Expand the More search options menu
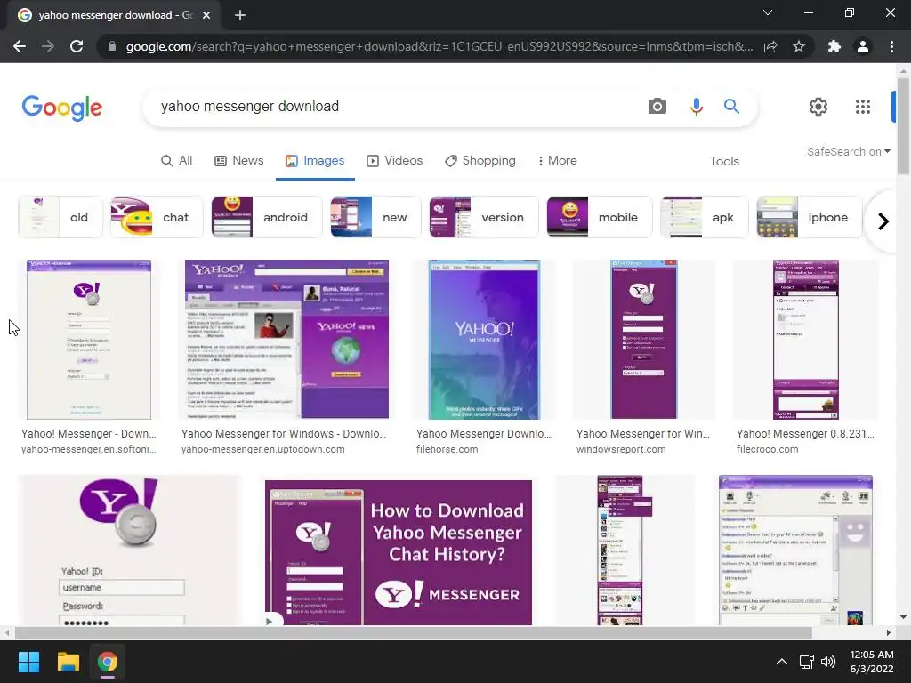 tap(557, 160)
